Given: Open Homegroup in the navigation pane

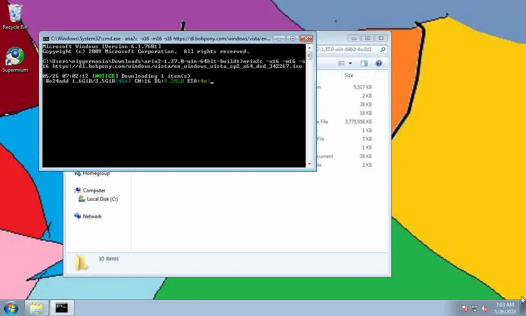Looking at the screenshot, I should point(96,173).
